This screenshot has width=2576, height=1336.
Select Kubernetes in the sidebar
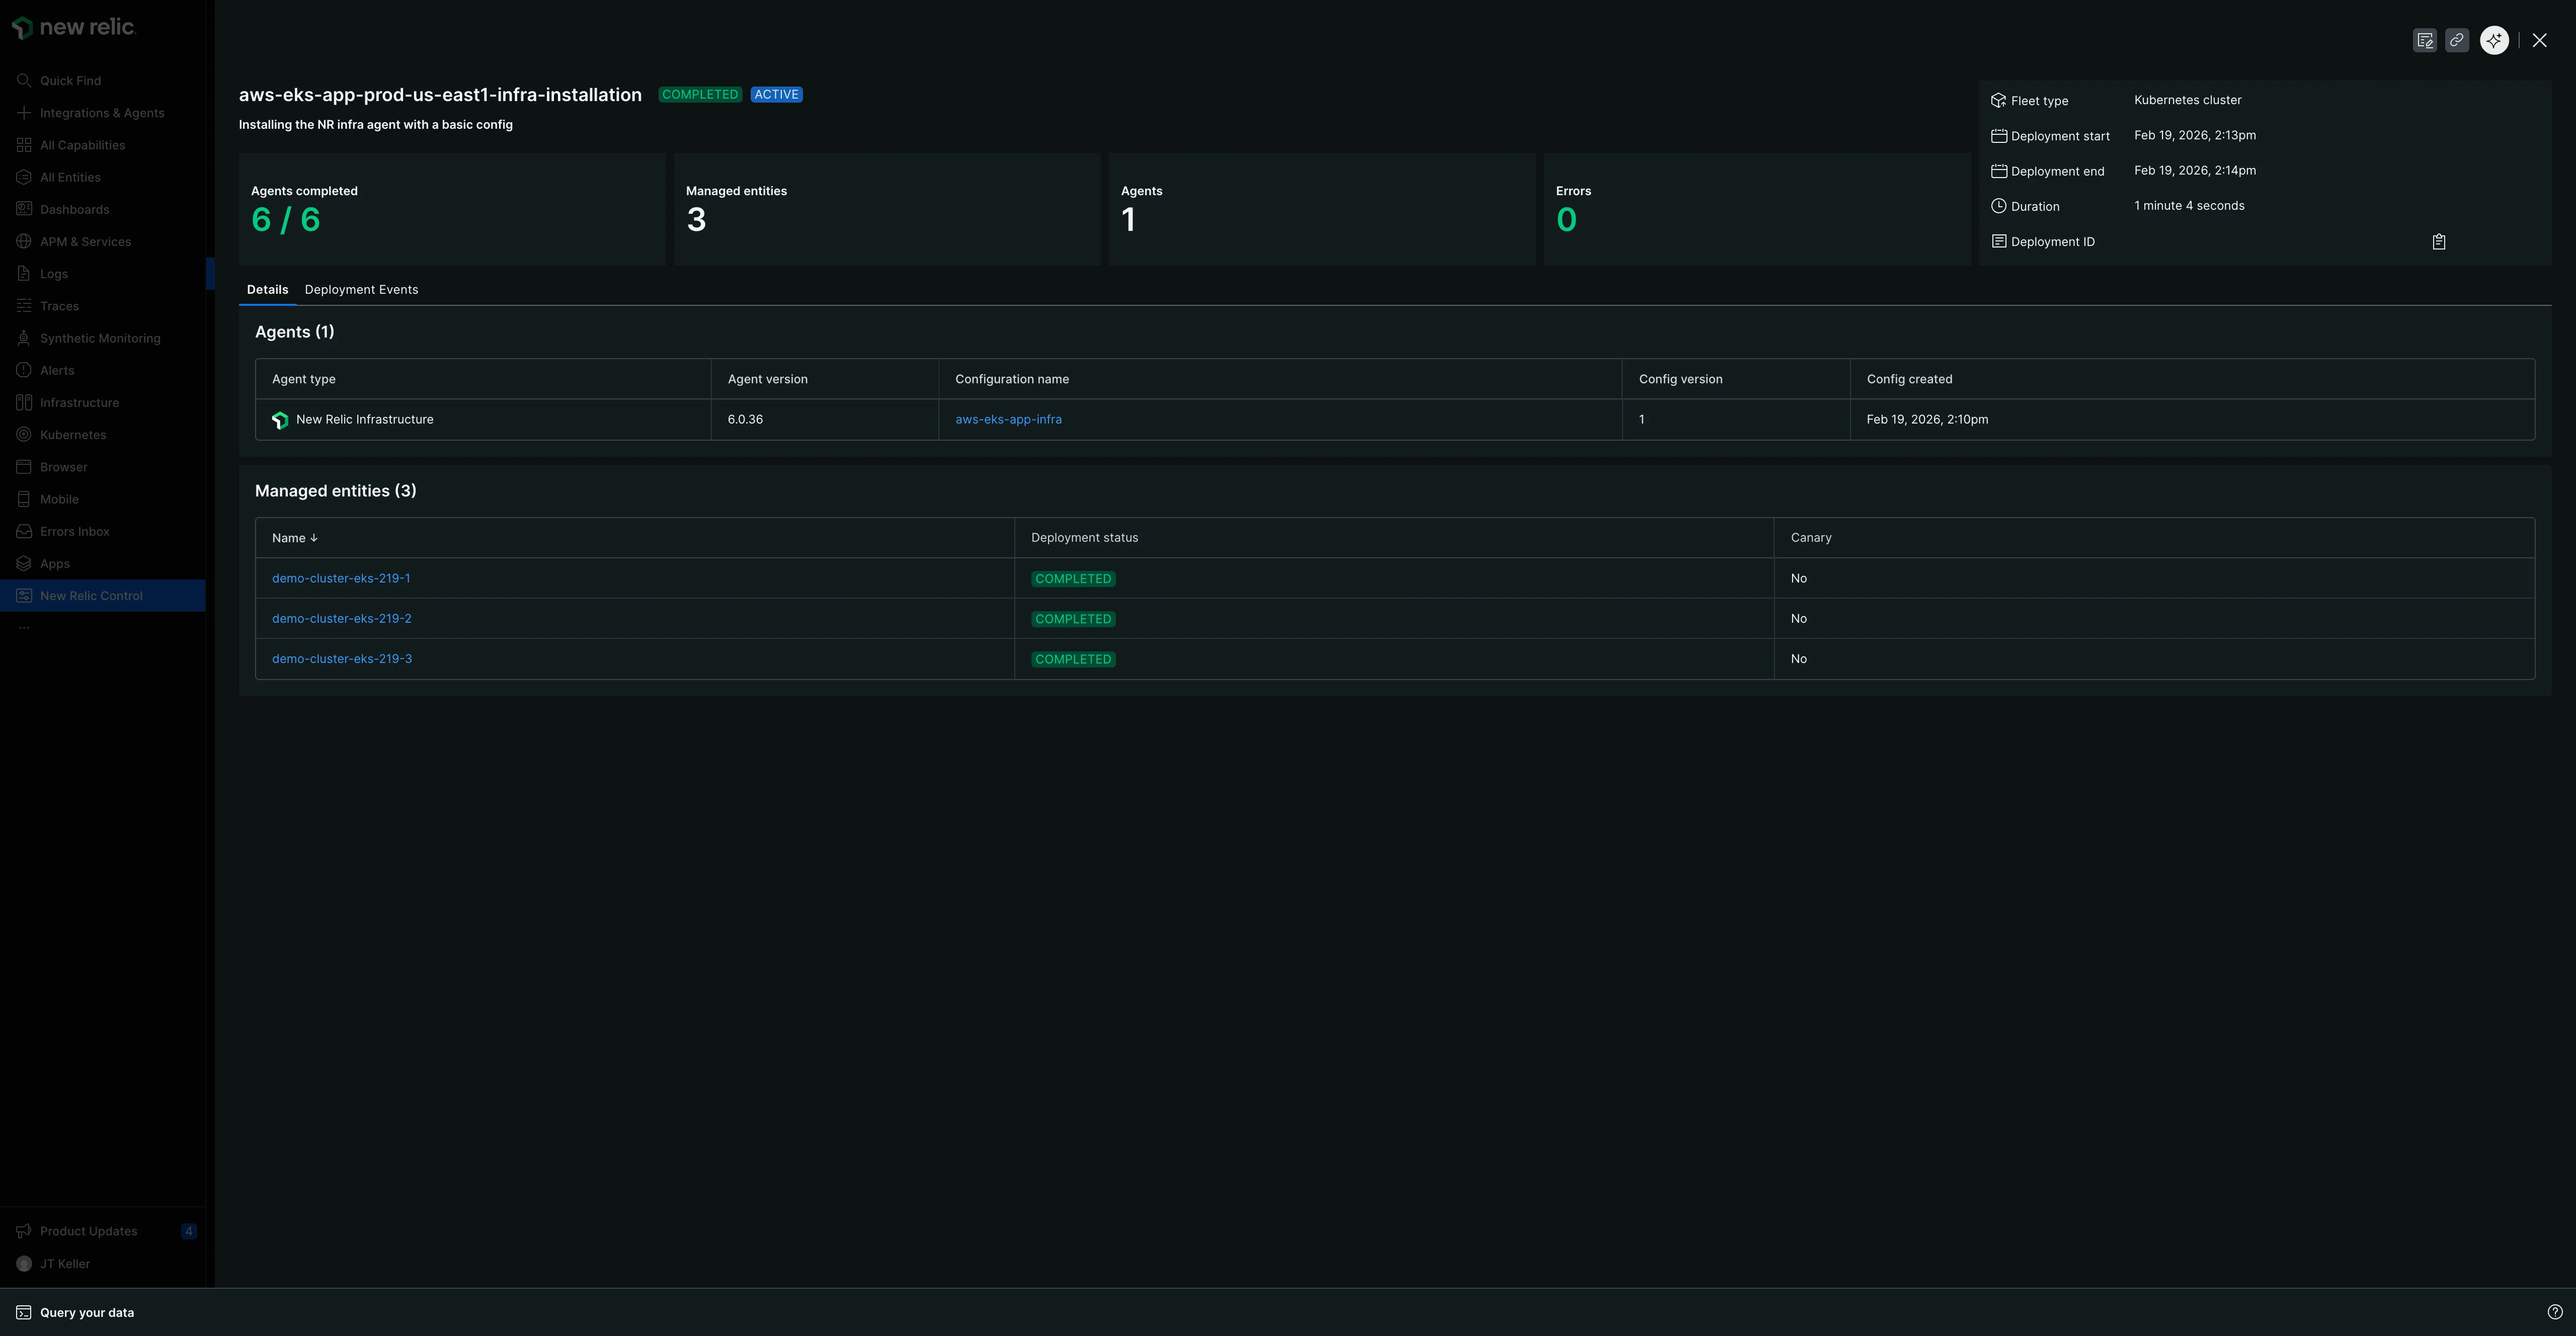(x=73, y=434)
